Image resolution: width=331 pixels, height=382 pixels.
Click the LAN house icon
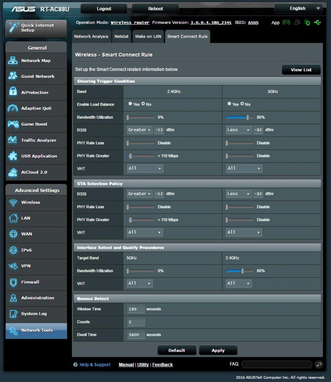pyautogui.click(x=13, y=218)
